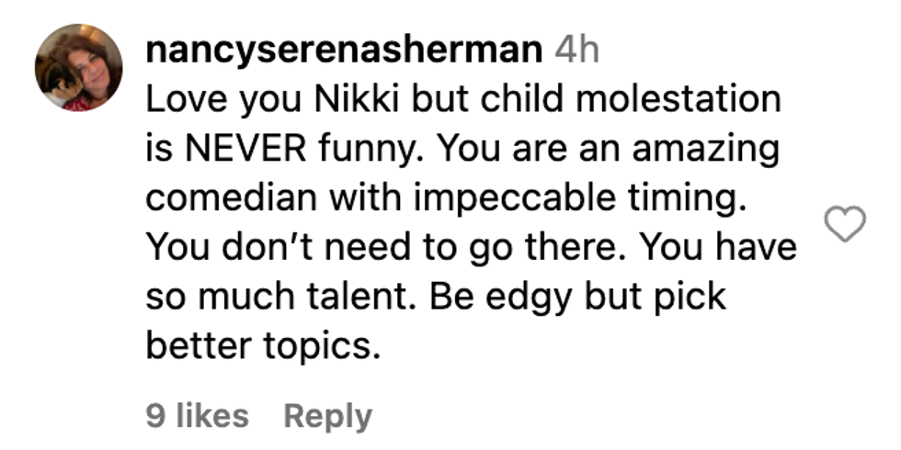Click the phrase "better topics"
Image resolution: width=901 pixels, height=450 pixels.
tap(262, 348)
